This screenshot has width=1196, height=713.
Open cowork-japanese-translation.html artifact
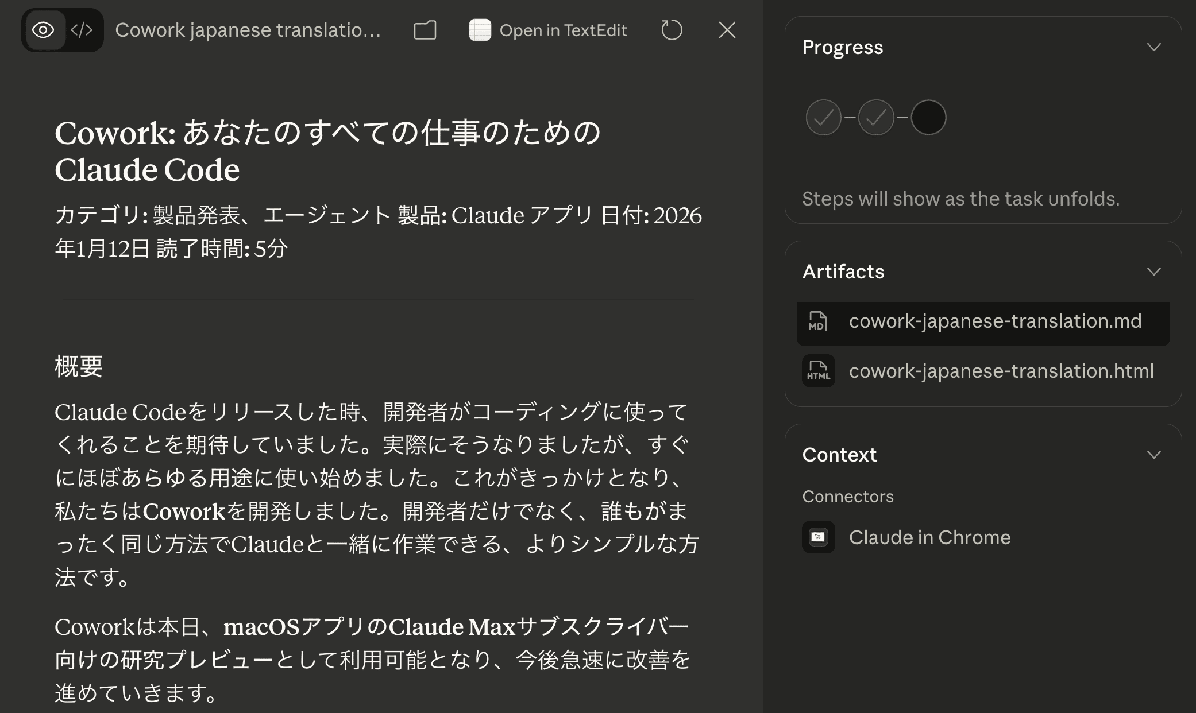[x=1001, y=371]
